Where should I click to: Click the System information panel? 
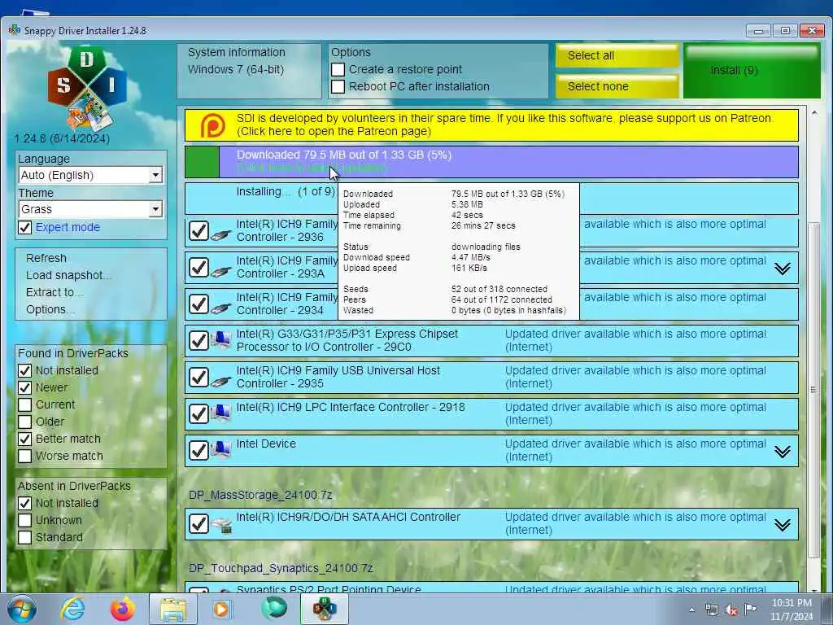[x=249, y=71]
